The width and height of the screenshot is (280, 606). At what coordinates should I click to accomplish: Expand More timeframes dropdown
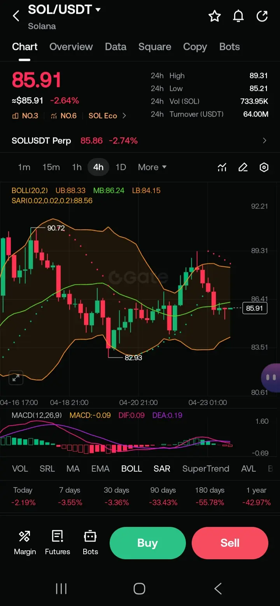point(152,167)
